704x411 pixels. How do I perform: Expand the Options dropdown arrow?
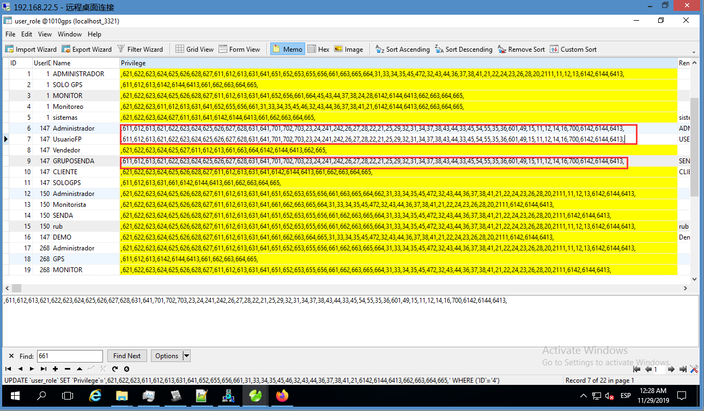tap(187, 356)
